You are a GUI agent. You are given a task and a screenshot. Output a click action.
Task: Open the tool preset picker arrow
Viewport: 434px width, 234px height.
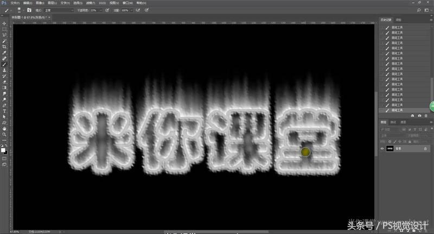click(11, 10)
